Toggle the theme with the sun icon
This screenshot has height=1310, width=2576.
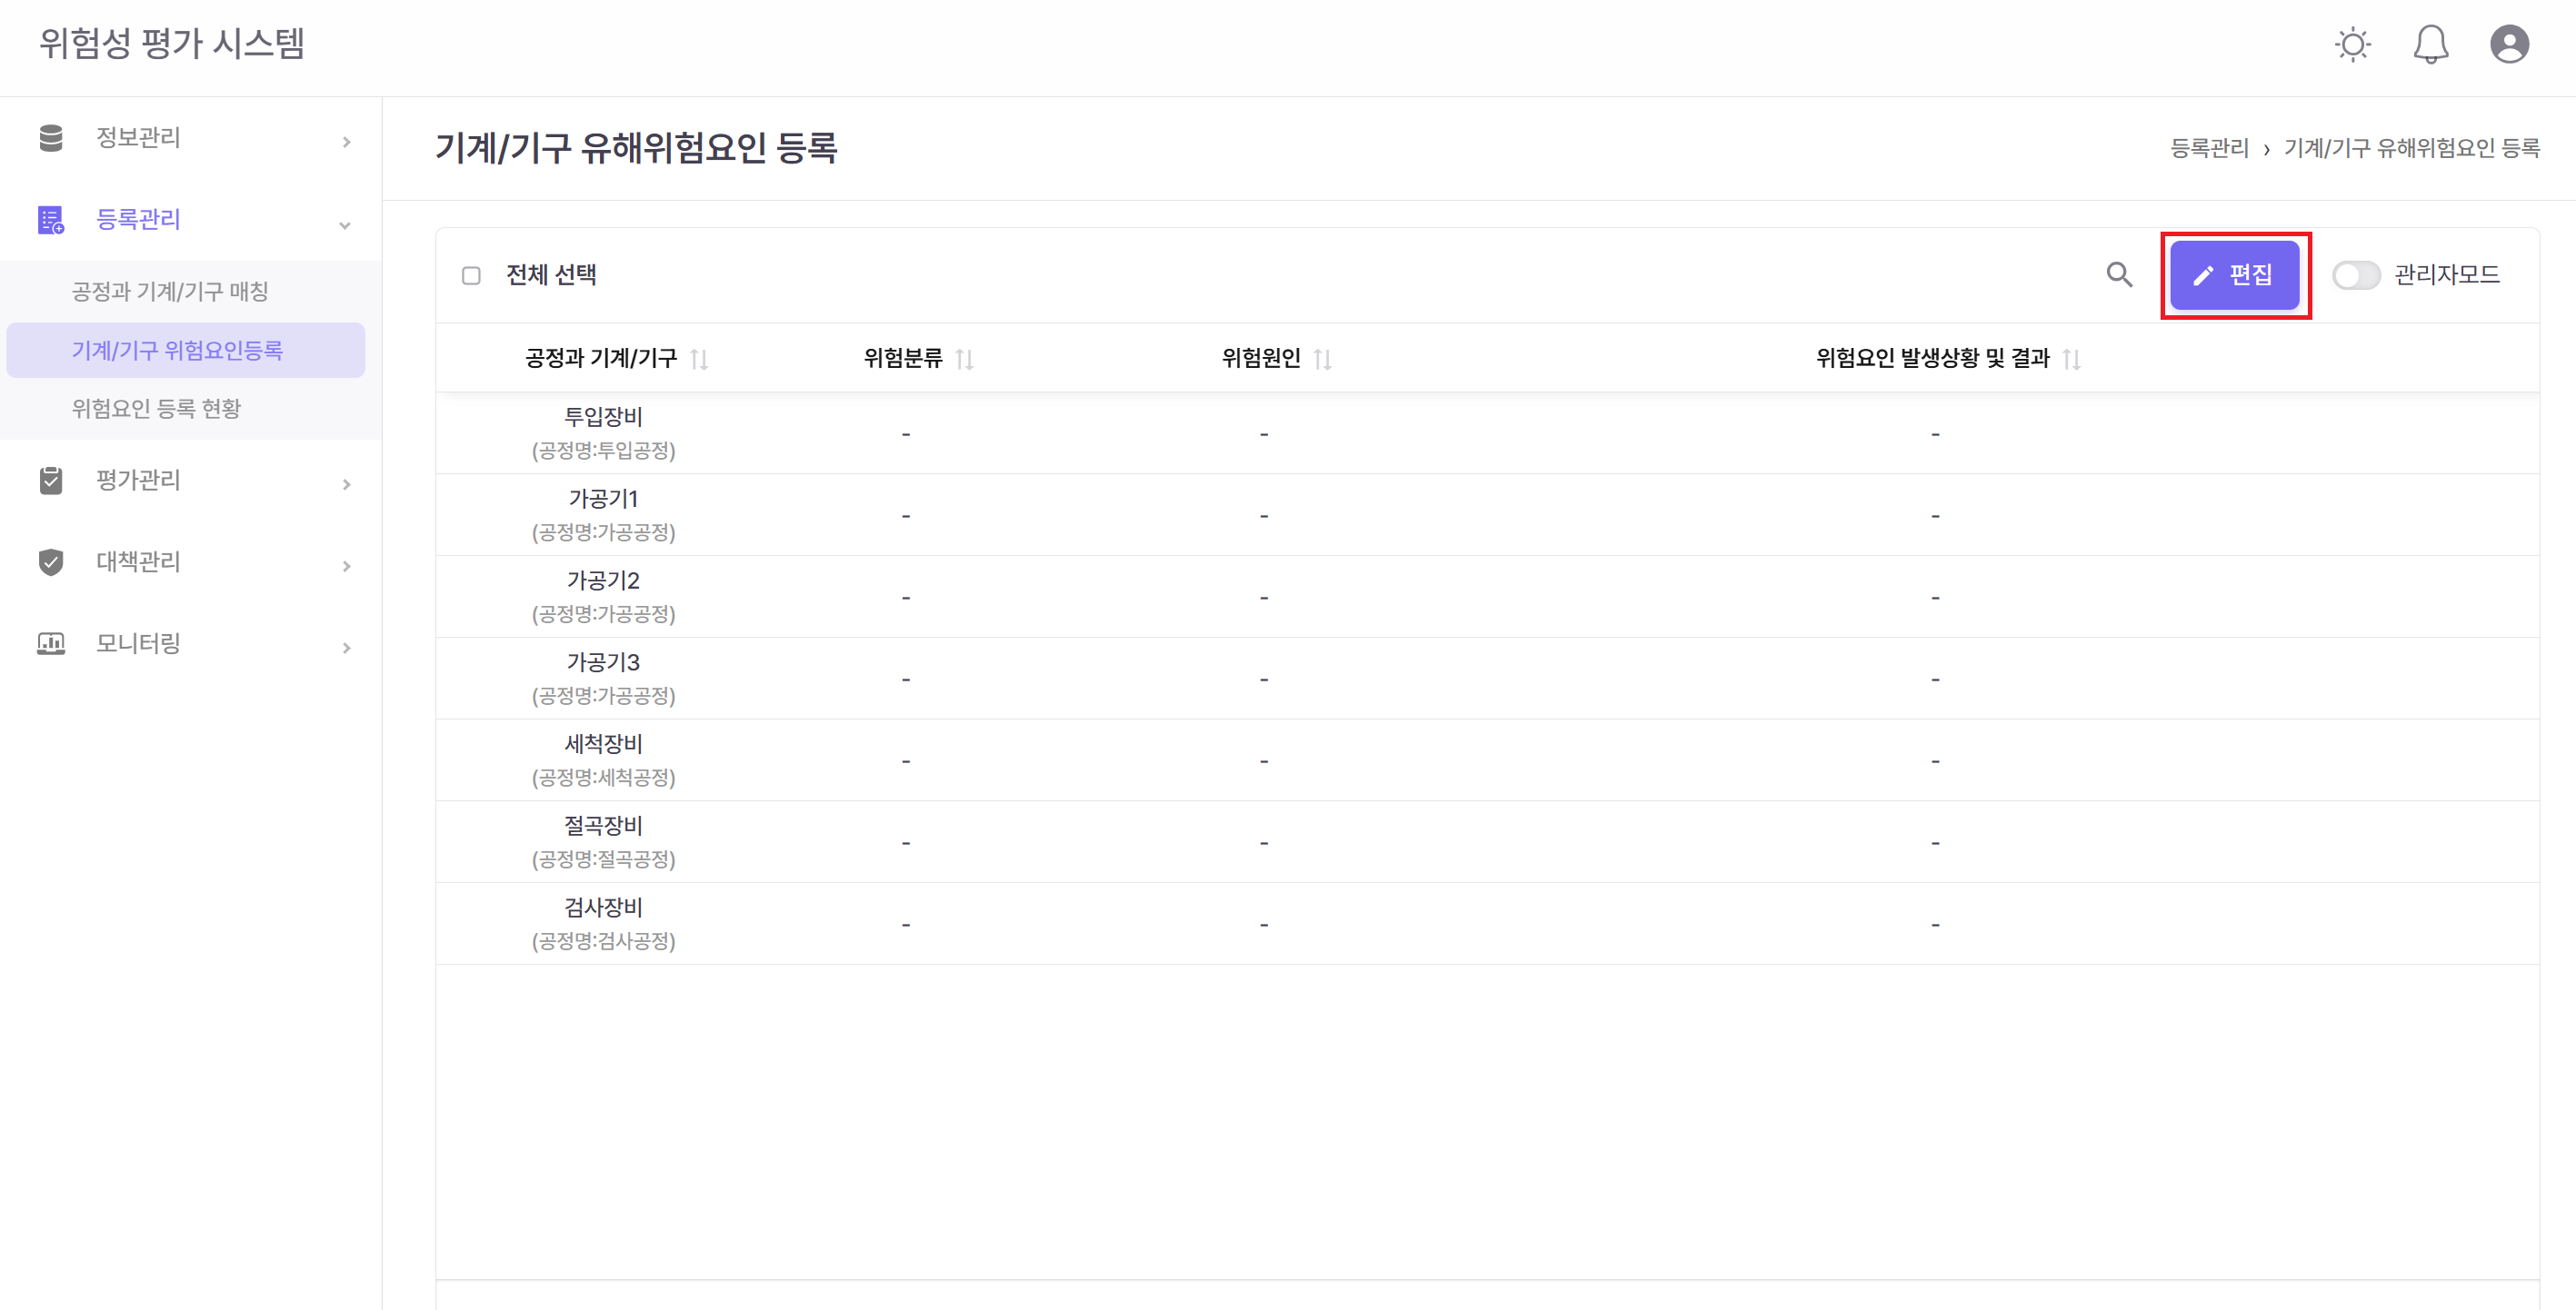coord(2352,44)
